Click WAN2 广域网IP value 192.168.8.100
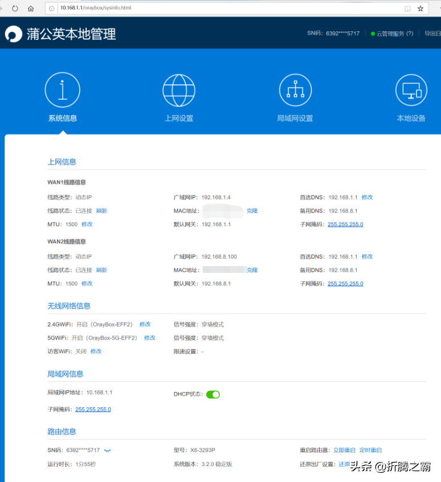441x482 pixels. pyautogui.click(x=219, y=257)
